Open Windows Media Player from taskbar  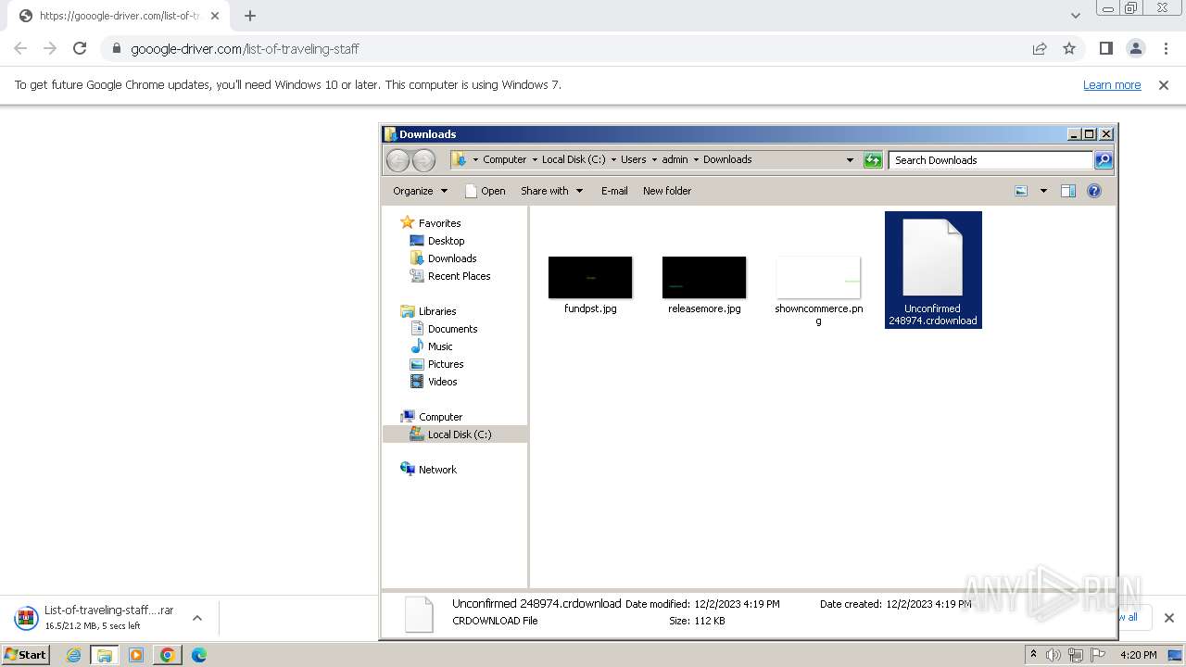(136, 655)
